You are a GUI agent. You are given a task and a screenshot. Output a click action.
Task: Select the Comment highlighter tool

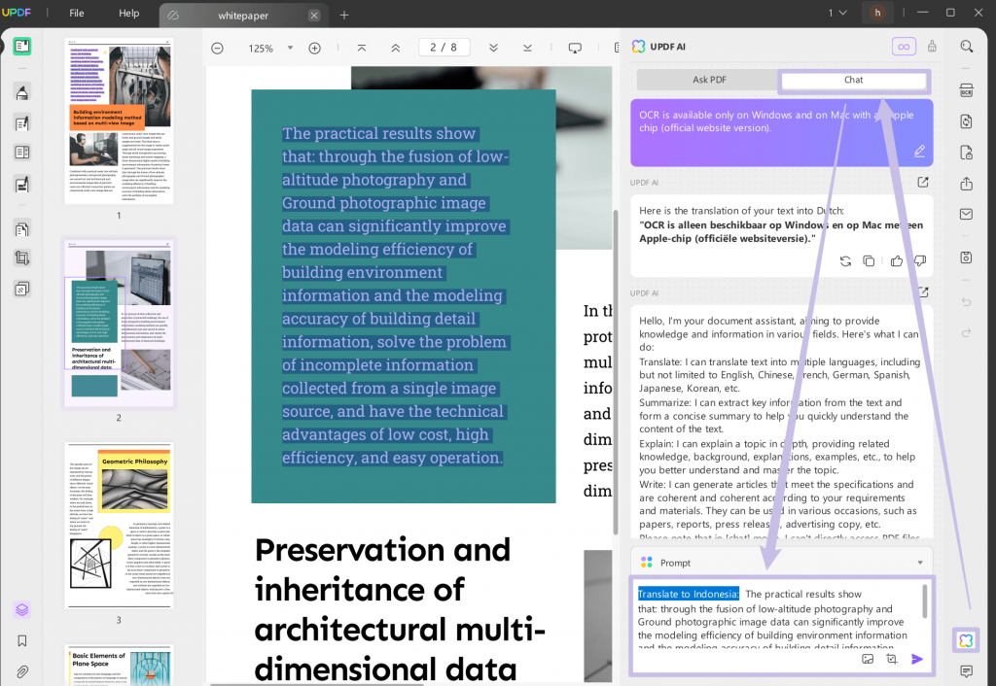(22, 92)
